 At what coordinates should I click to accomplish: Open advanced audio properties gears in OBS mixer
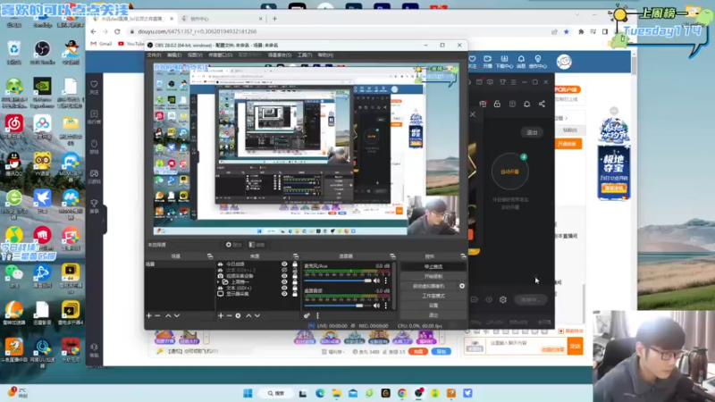(307, 315)
